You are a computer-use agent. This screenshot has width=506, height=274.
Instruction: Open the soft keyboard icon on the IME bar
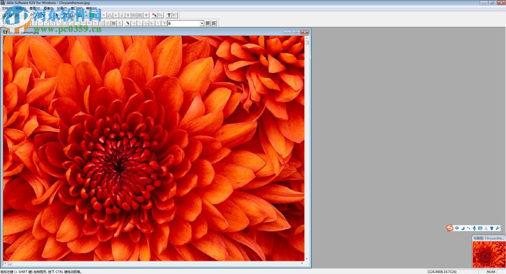point(480,228)
